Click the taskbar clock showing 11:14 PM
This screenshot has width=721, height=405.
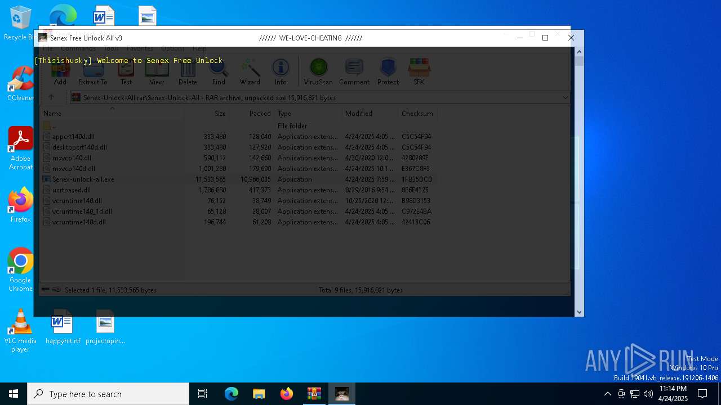coord(673,394)
